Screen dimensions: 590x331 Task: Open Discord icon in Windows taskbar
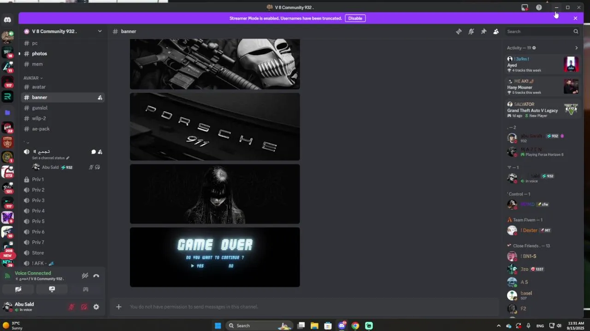coord(342,325)
